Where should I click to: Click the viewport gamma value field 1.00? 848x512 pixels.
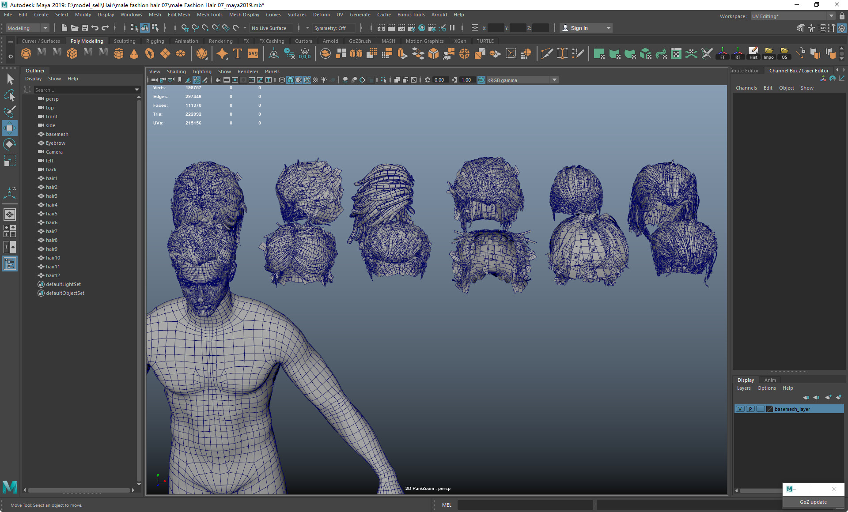(x=467, y=80)
